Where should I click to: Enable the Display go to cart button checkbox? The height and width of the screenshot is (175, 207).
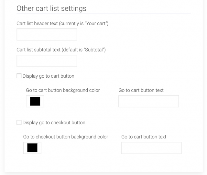pyautogui.click(x=19, y=76)
